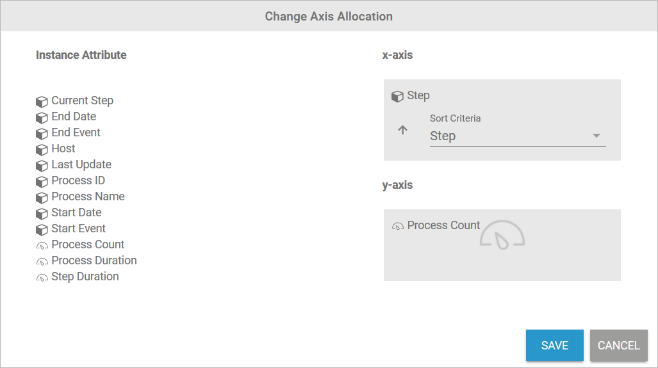Viewport: 658px width, 368px height.
Task: Select the End Event attribute
Action: (x=76, y=132)
